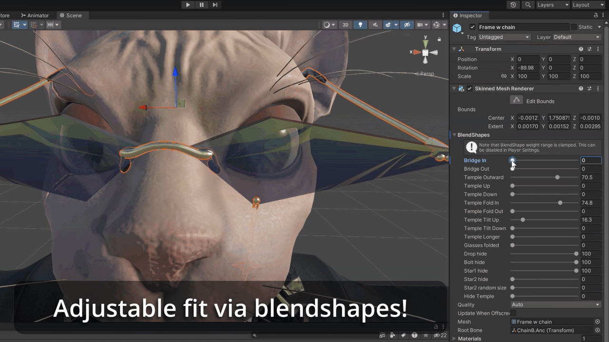
Task: Collapse the Transform component
Action: point(454,49)
